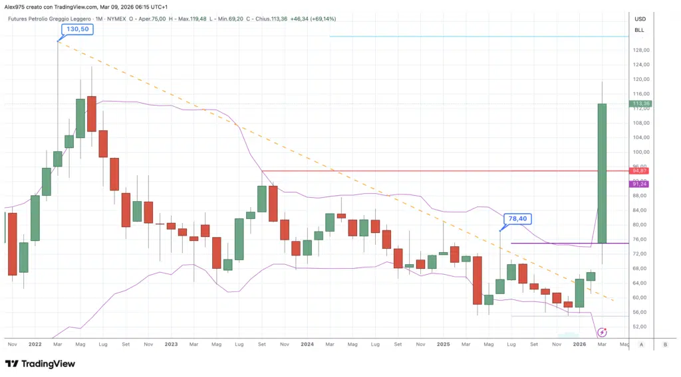Click the B button in the bottom-right corner

(665, 344)
